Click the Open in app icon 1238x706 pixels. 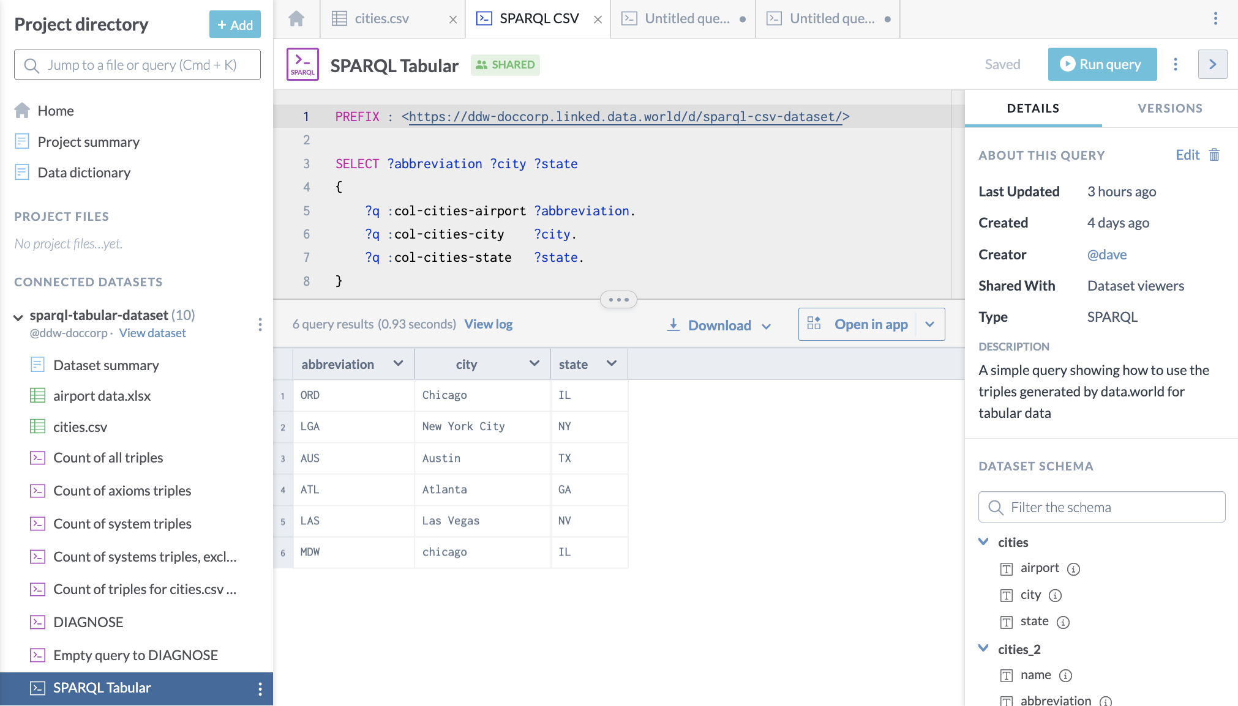[814, 324]
